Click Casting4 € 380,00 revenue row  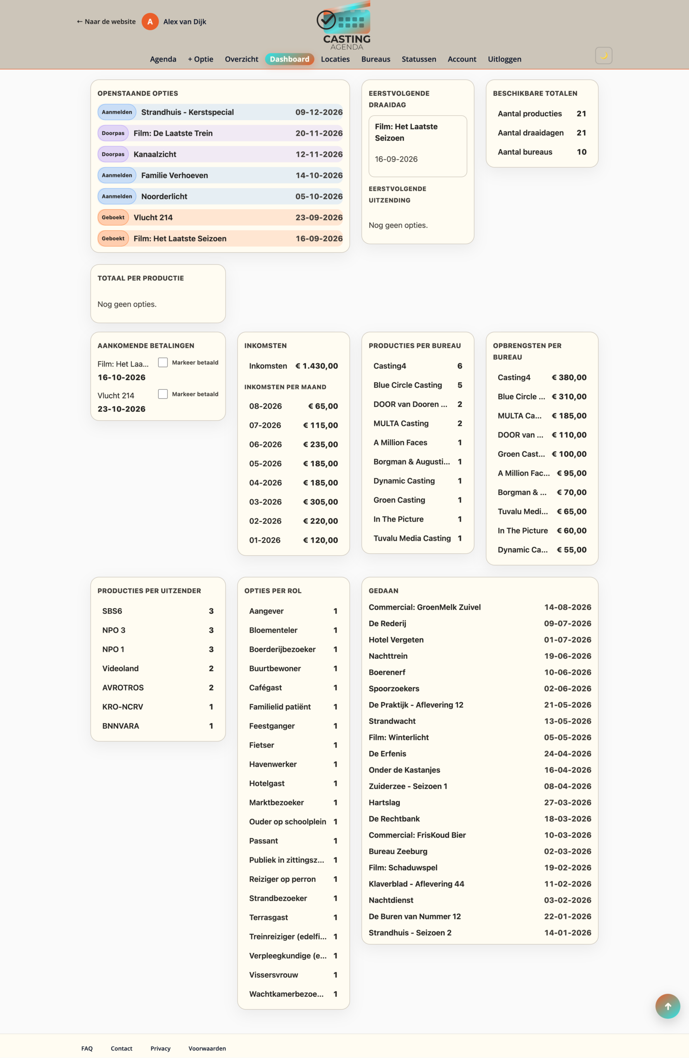pyautogui.click(x=542, y=377)
